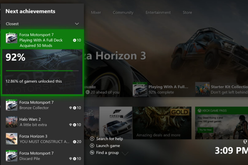Click the Xbox logo on Game Pass tile
Screen dimensions: 248x165
click(199, 111)
